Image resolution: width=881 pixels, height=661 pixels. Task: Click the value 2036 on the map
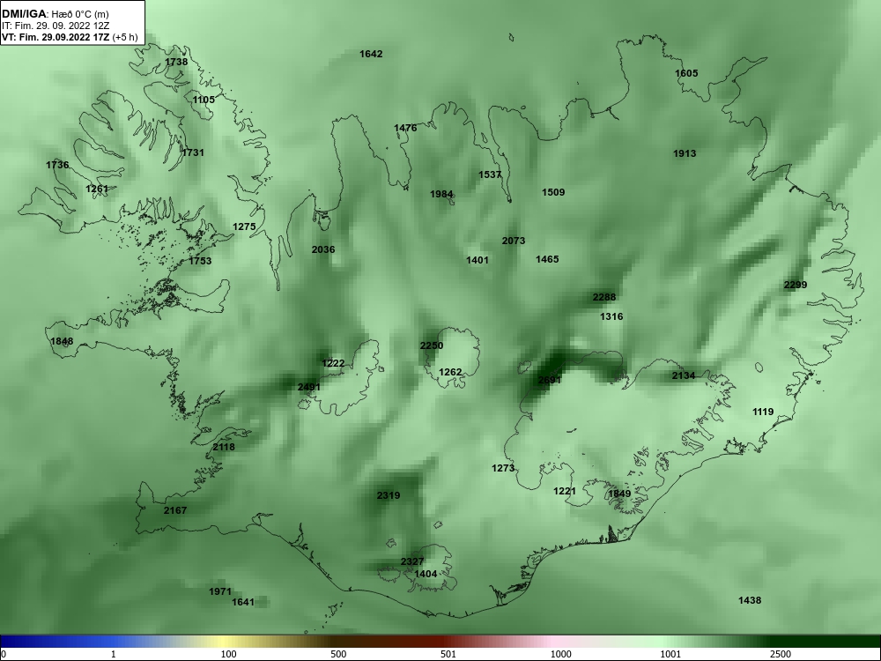[x=323, y=249]
